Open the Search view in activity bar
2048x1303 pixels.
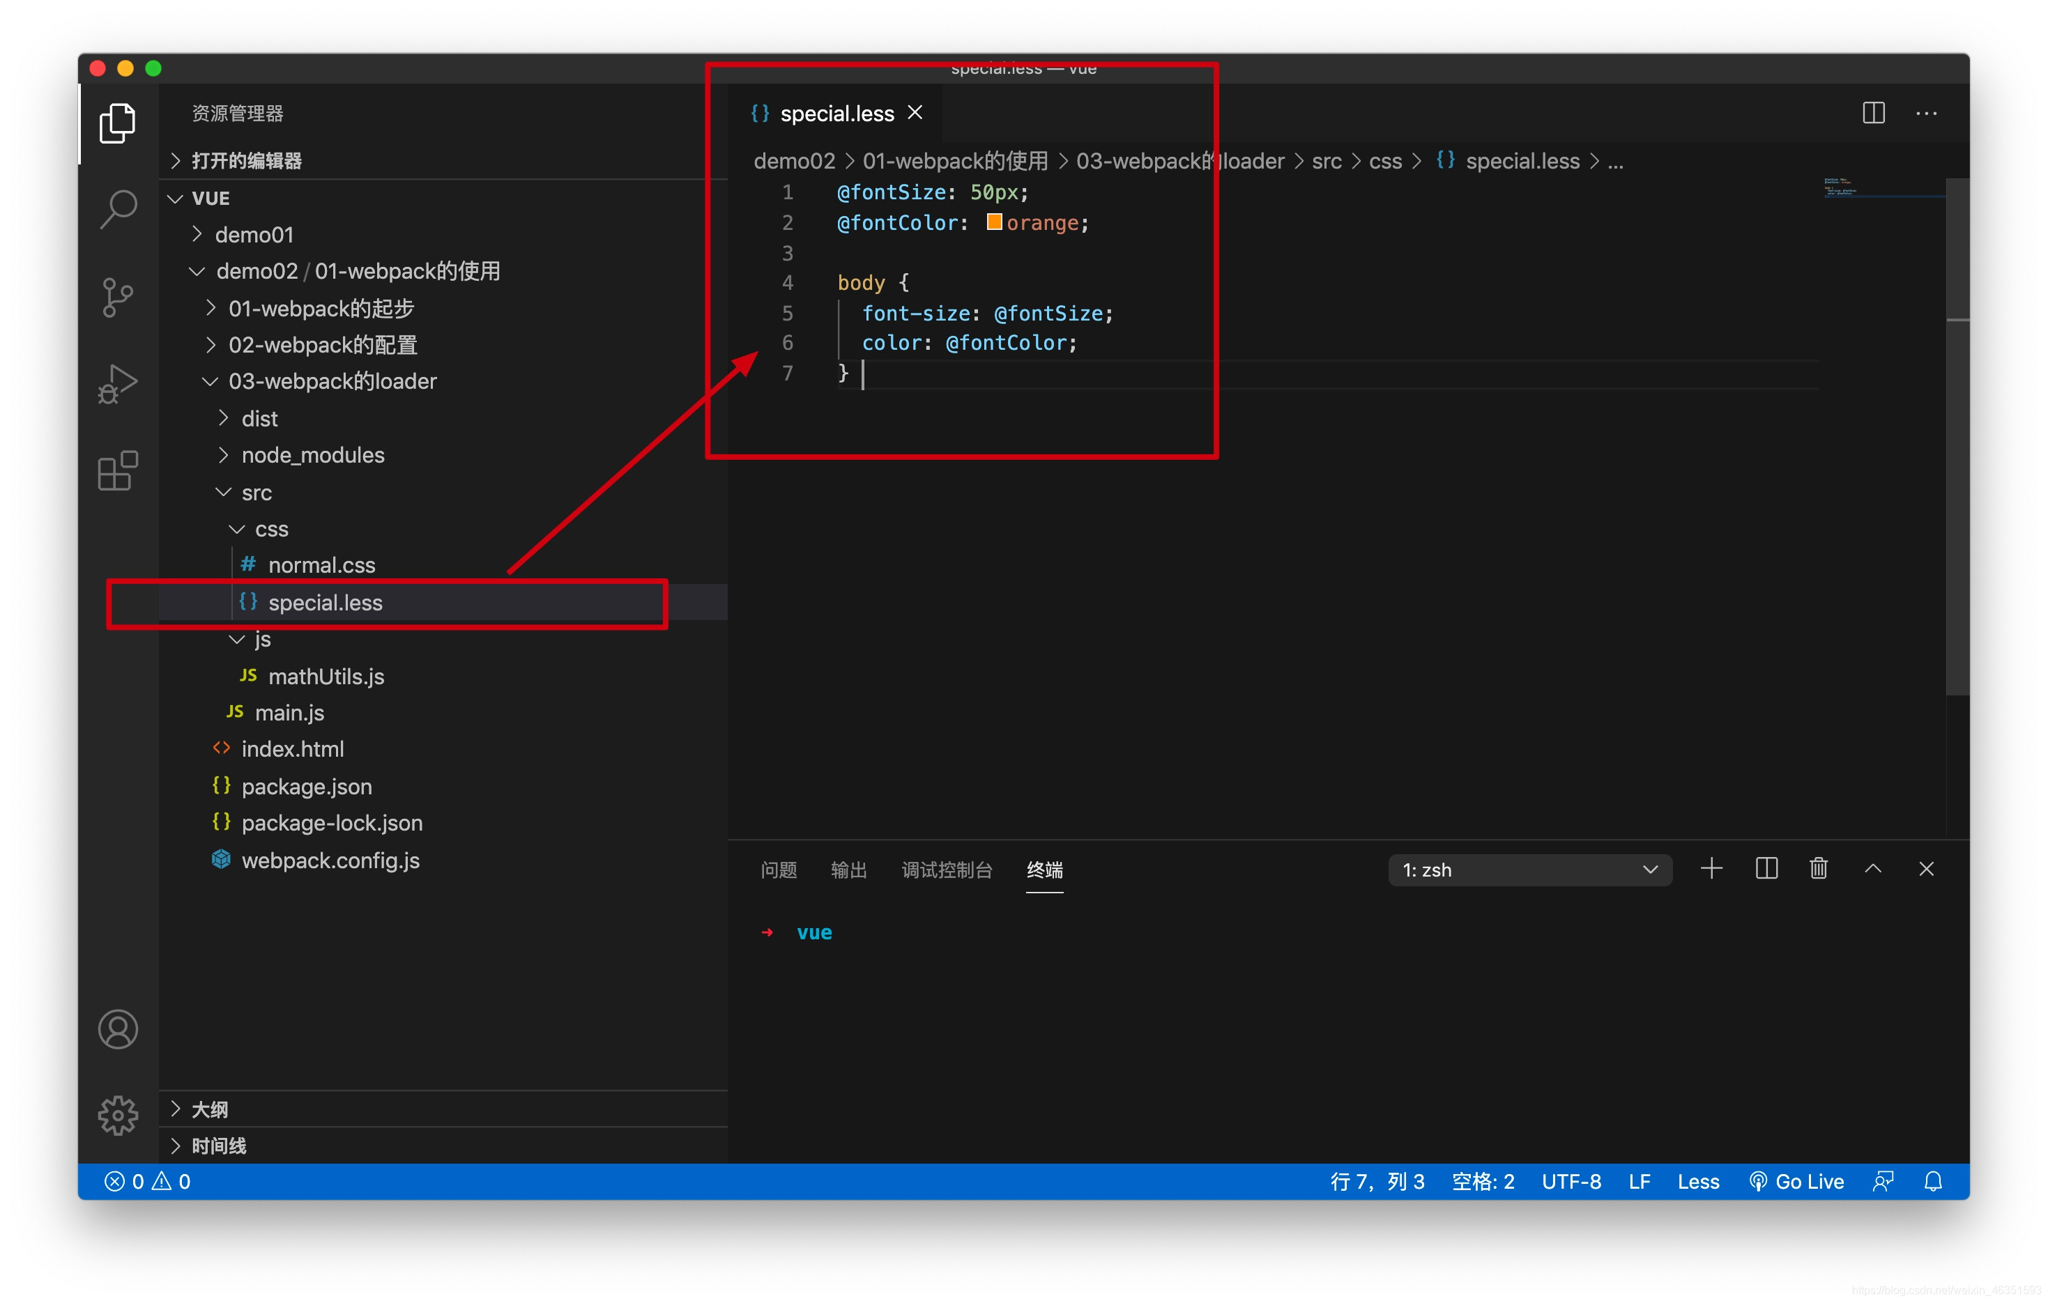(117, 209)
